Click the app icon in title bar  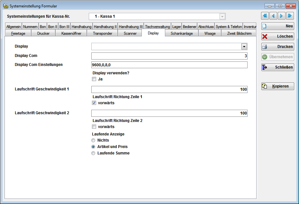coord(6,6)
